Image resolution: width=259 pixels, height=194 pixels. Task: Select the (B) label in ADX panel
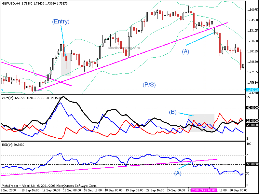[172, 112]
